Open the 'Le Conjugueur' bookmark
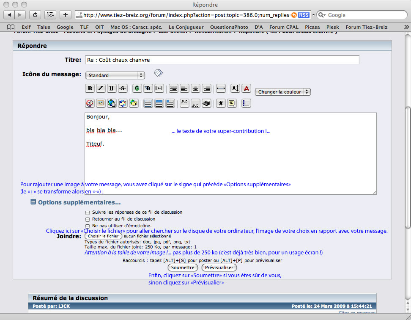 [x=186, y=27]
